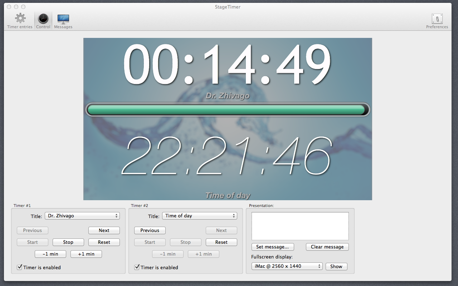
Task: Open Timer #2 Title dropdown Time of day
Action: (x=200, y=216)
